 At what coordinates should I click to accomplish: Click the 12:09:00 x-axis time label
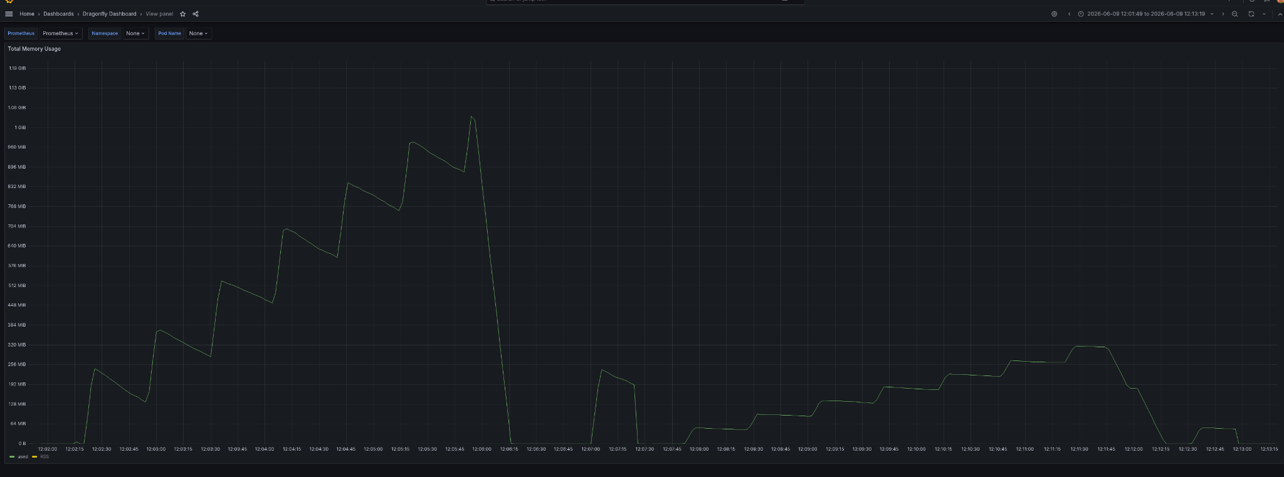click(808, 449)
